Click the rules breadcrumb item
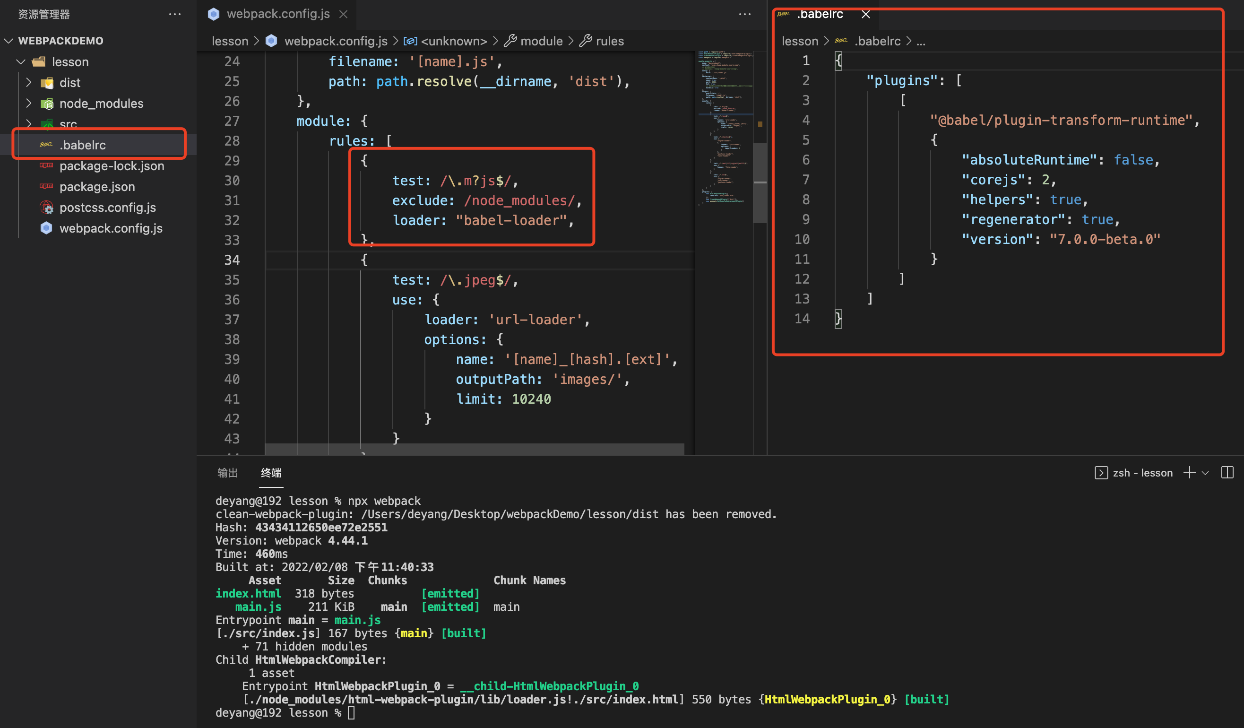This screenshot has width=1244, height=728. [x=610, y=41]
